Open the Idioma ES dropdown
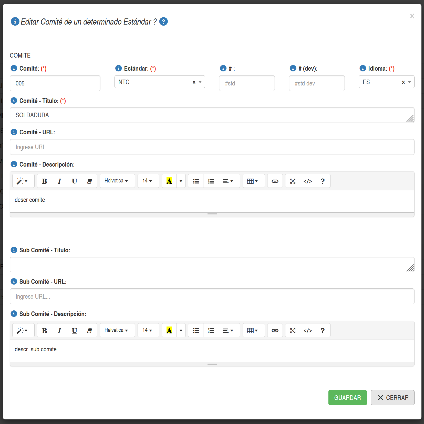This screenshot has height=424, width=424. tap(409, 82)
